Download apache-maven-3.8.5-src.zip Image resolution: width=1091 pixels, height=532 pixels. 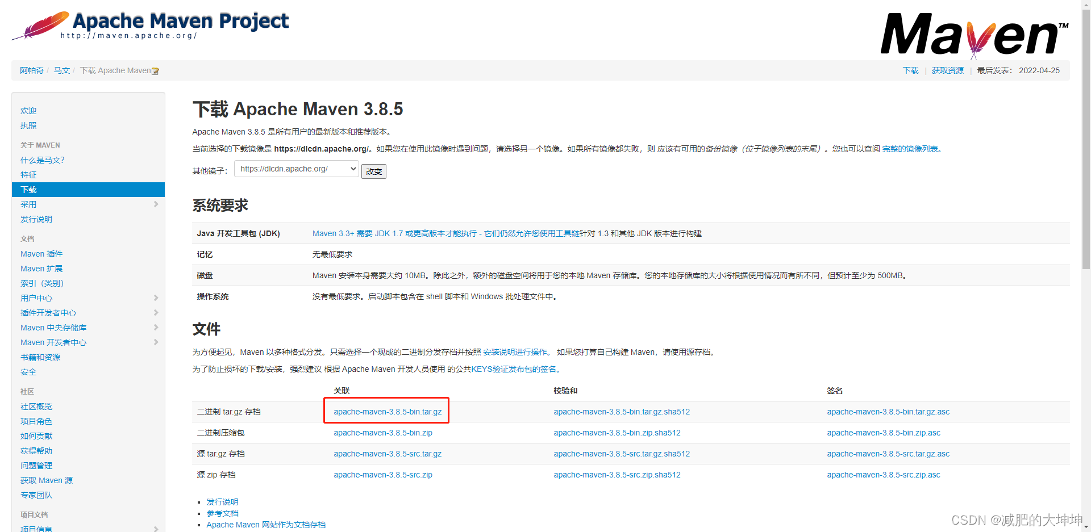[383, 475]
